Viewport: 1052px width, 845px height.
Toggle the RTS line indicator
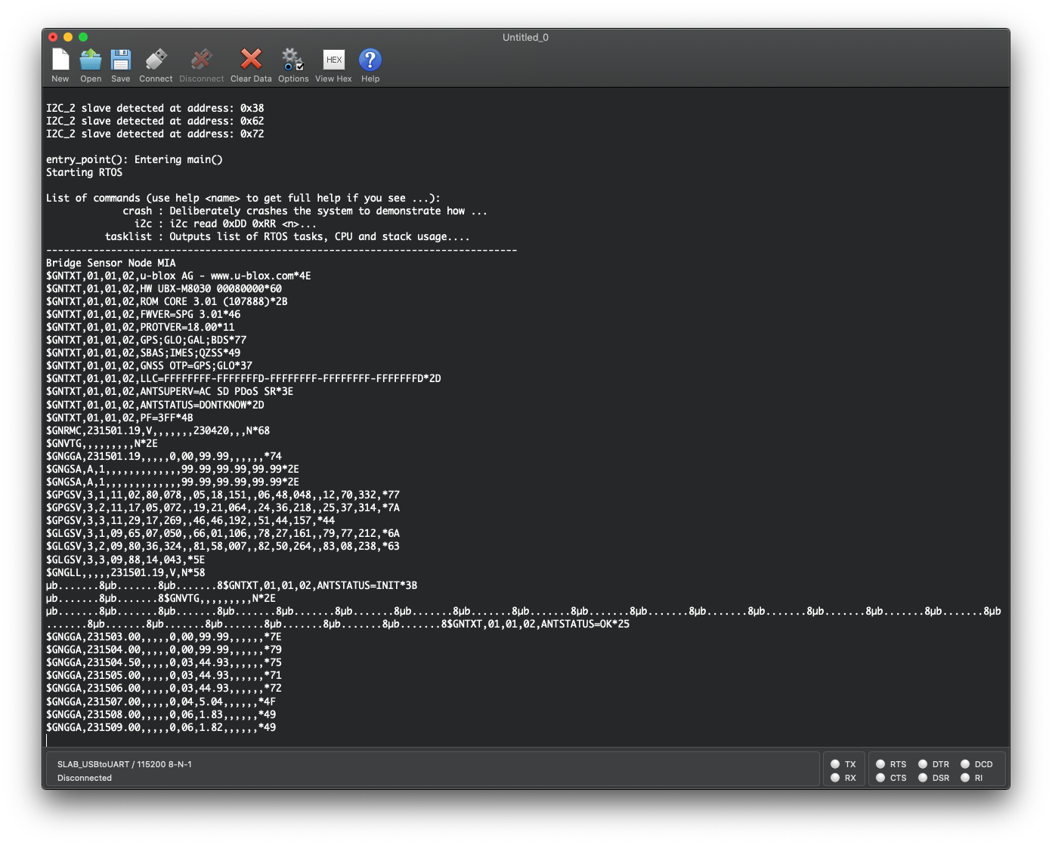pyautogui.click(x=880, y=764)
